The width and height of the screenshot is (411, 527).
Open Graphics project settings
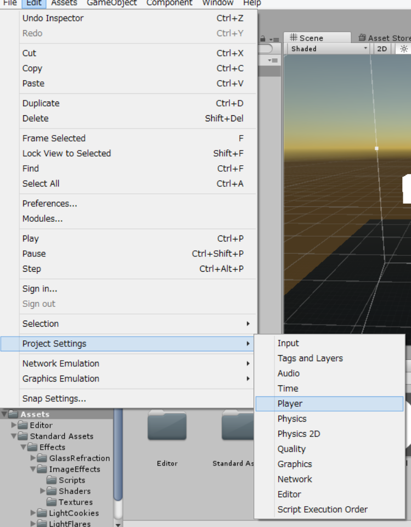[329, 464]
